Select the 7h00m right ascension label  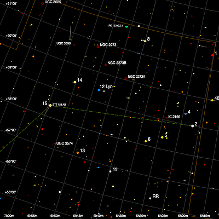[9, 216]
